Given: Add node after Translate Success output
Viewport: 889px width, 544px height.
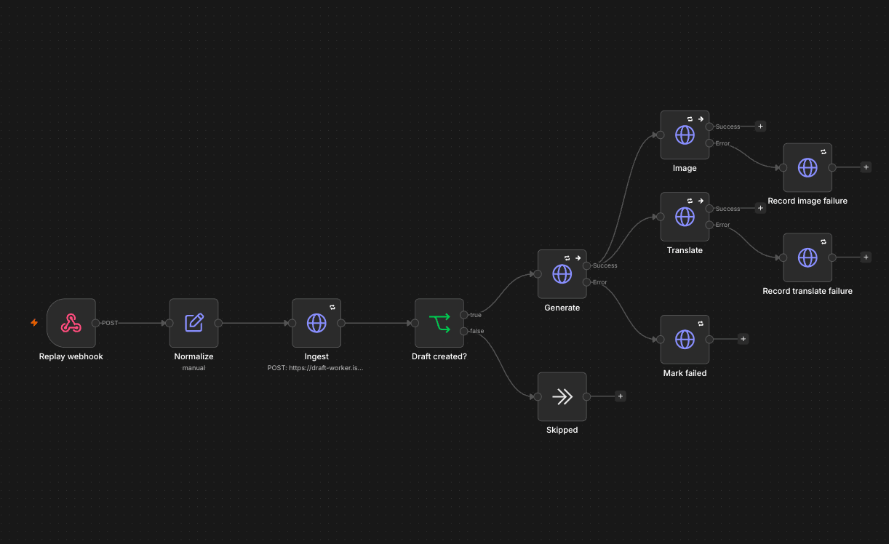Looking at the screenshot, I should 760,208.
